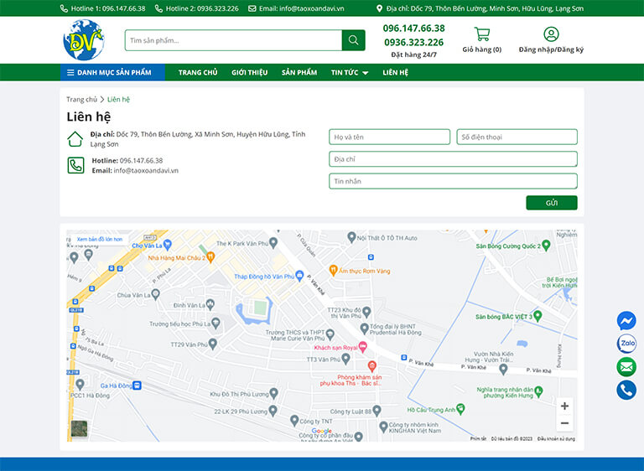Click the DV globe logo
Viewport: 644px width, 471px height.
coord(84,40)
